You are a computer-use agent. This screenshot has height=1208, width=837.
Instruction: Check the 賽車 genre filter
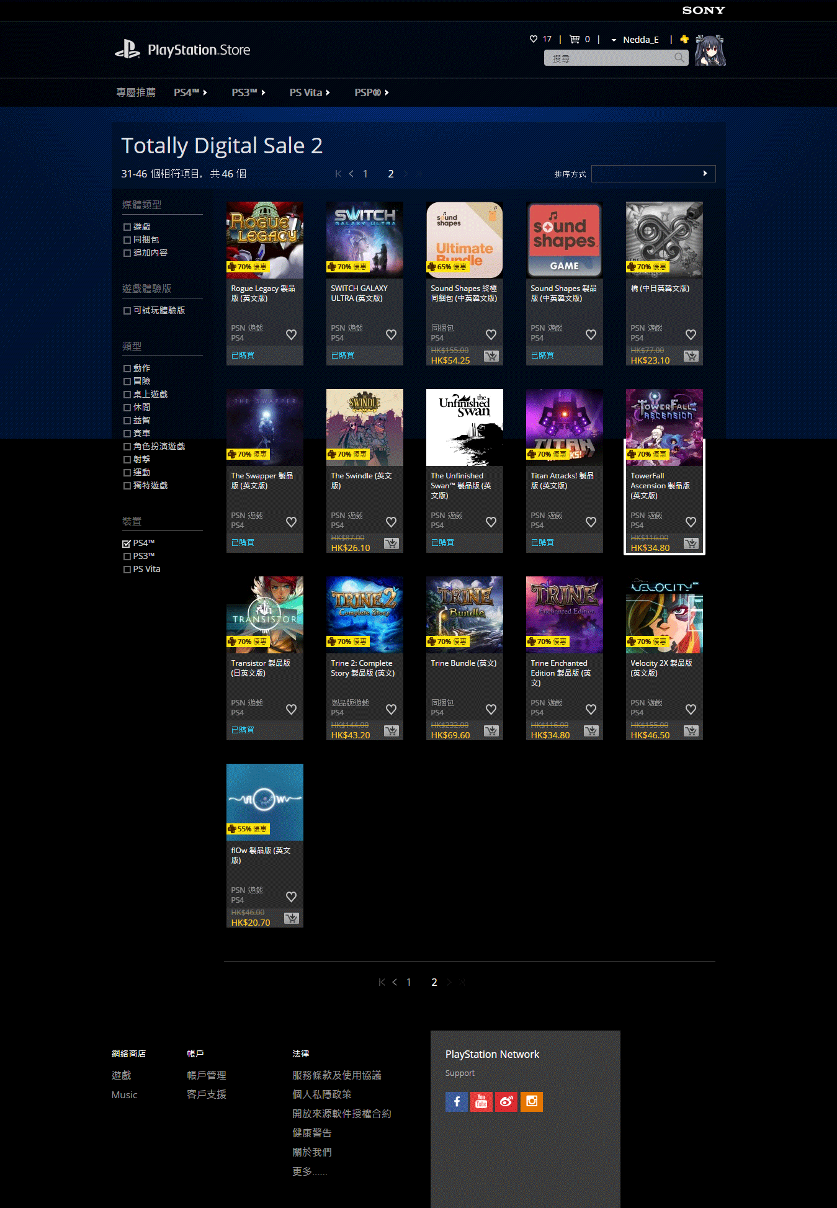pyautogui.click(x=127, y=434)
